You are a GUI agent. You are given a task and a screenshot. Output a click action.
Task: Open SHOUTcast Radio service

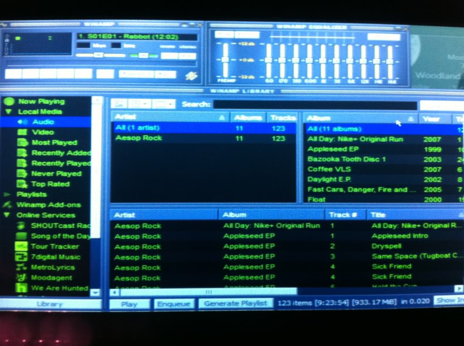point(60,226)
